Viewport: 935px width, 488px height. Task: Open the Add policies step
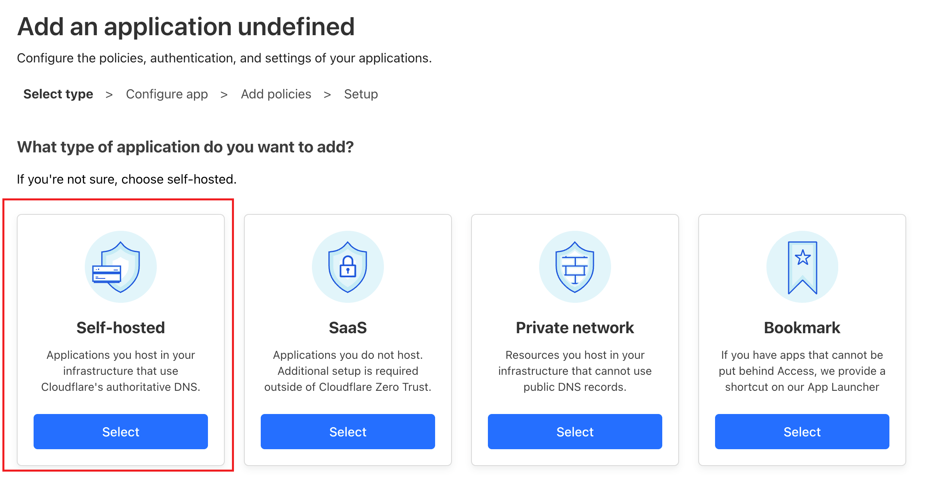pos(276,94)
